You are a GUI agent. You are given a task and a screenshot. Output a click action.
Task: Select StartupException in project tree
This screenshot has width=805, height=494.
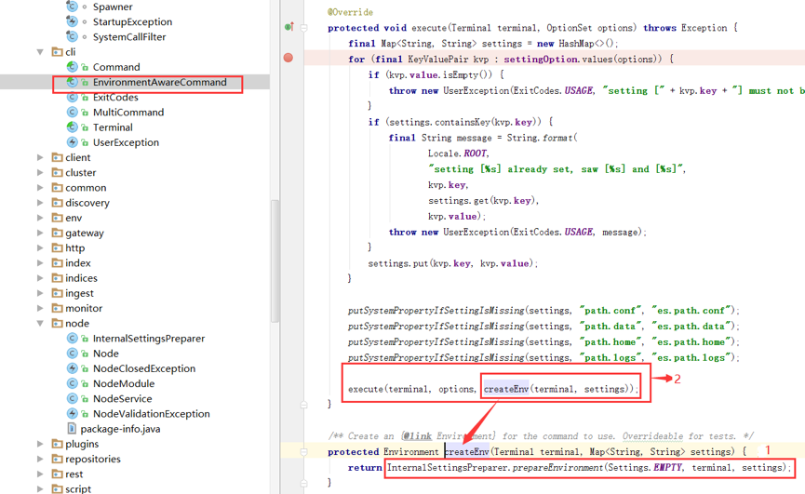point(132,21)
